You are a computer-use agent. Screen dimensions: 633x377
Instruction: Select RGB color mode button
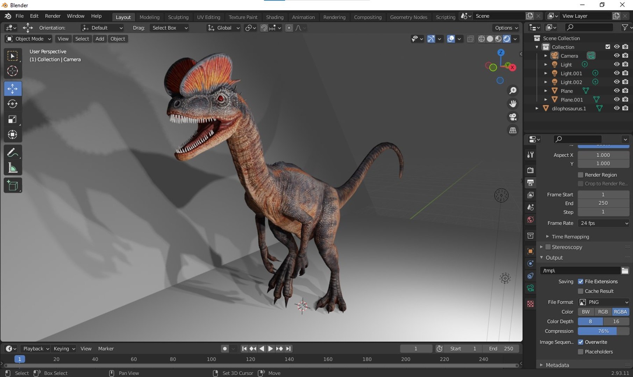(x=603, y=312)
